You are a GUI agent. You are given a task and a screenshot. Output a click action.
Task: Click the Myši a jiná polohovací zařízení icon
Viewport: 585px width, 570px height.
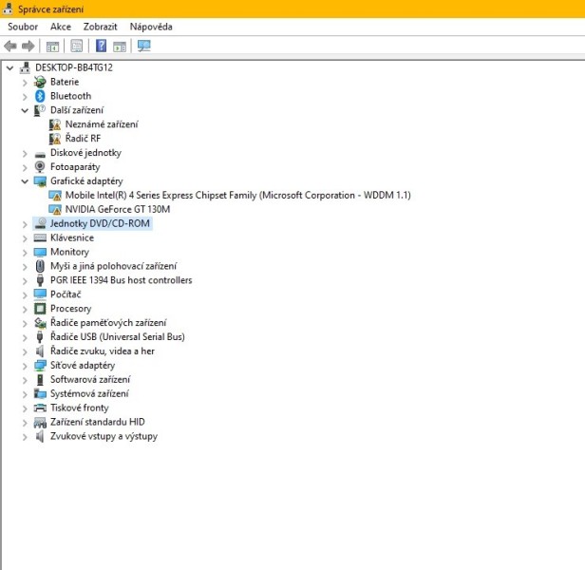(x=40, y=266)
